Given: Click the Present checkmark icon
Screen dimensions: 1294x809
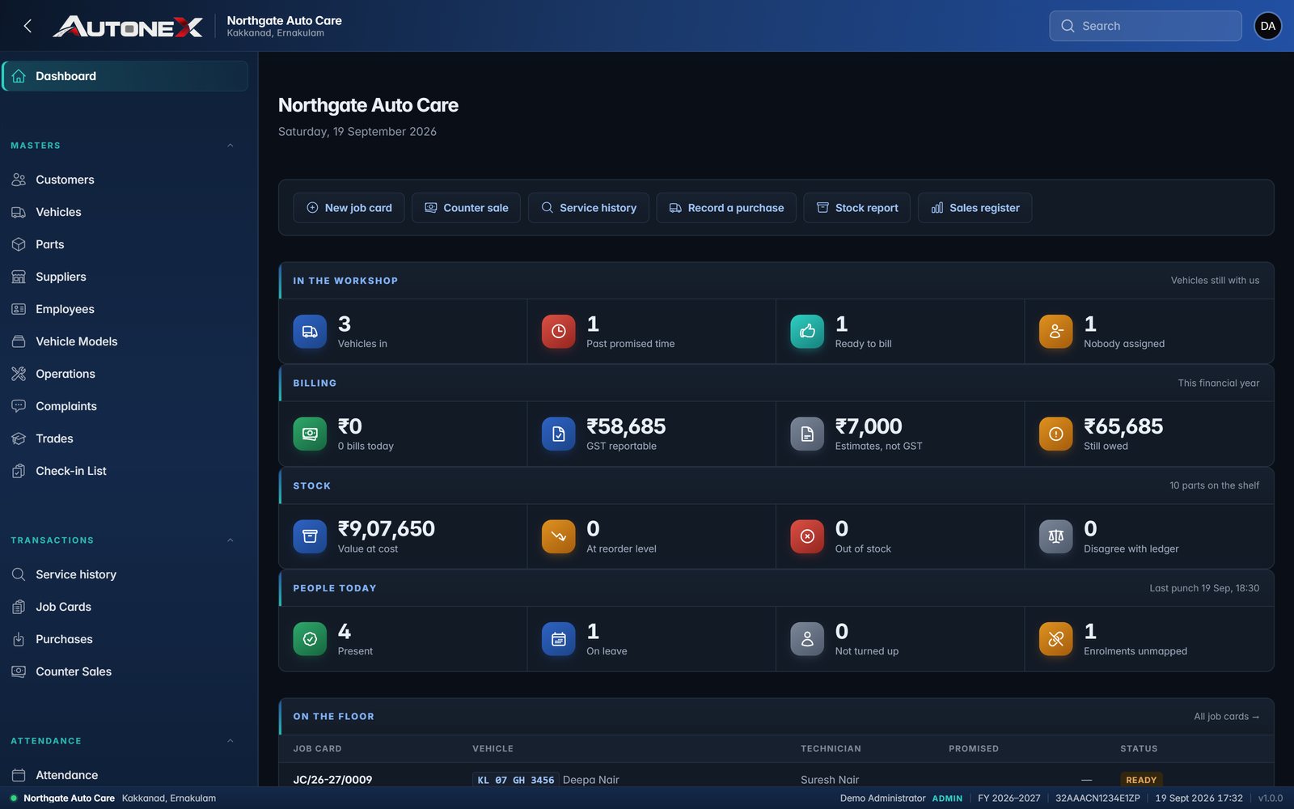Looking at the screenshot, I should click(310, 639).
